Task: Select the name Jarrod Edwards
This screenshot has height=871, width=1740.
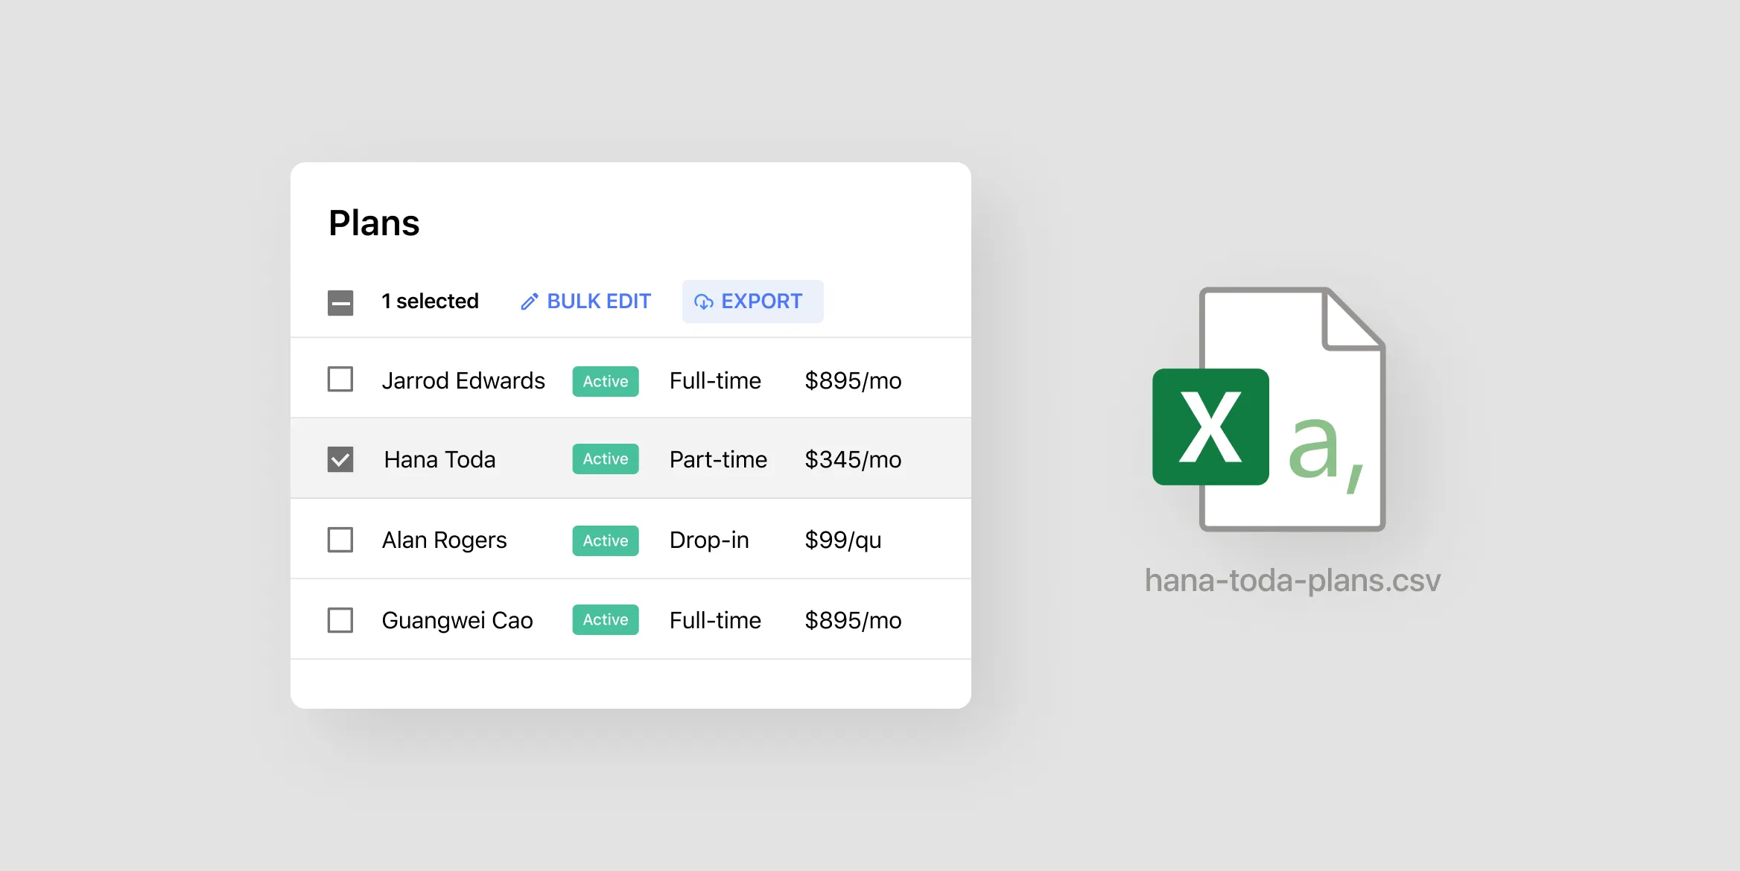Action: click(x=463, y=380)
